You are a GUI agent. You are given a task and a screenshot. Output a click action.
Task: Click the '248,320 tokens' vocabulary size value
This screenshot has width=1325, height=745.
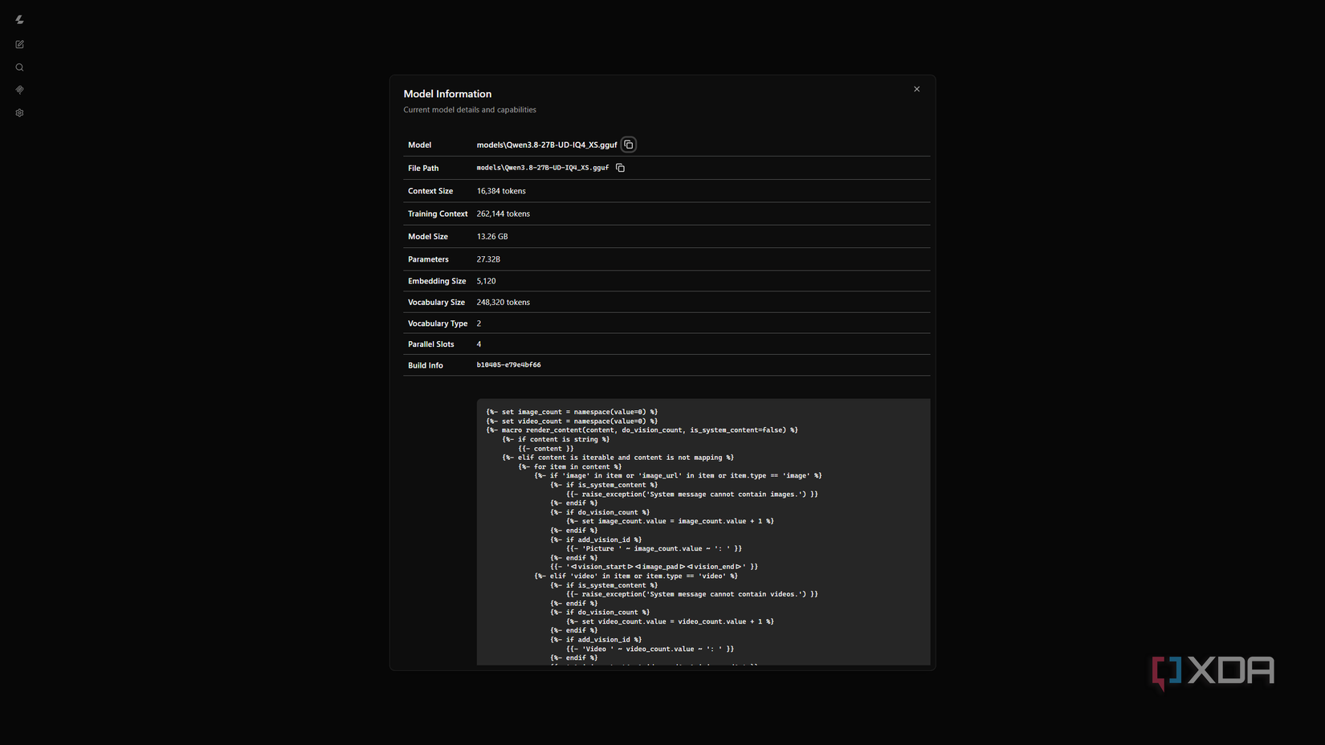(503, 303)
